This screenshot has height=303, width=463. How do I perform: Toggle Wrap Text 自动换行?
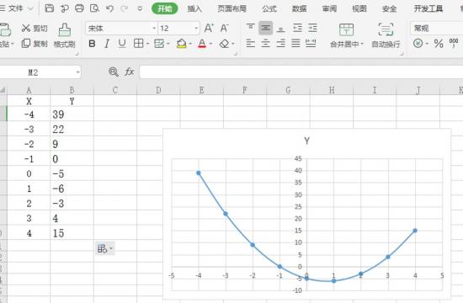pyautogui.click(x=386, y=35)
